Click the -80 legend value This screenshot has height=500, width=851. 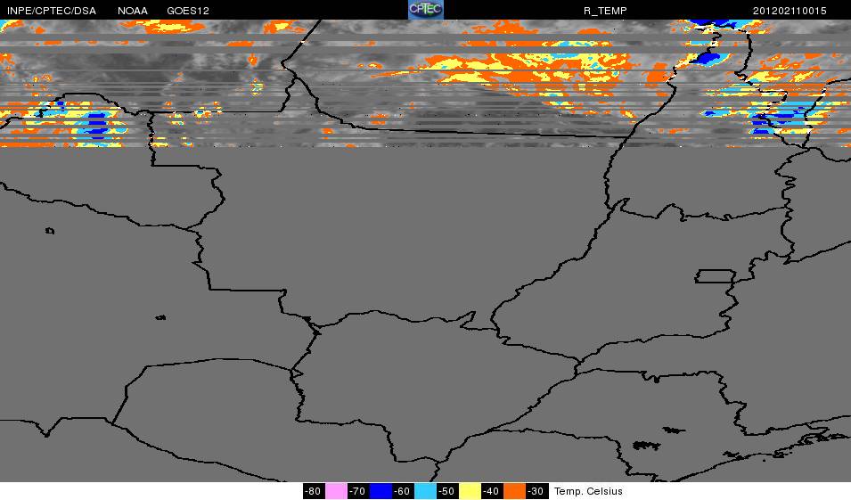coord(314,491)
